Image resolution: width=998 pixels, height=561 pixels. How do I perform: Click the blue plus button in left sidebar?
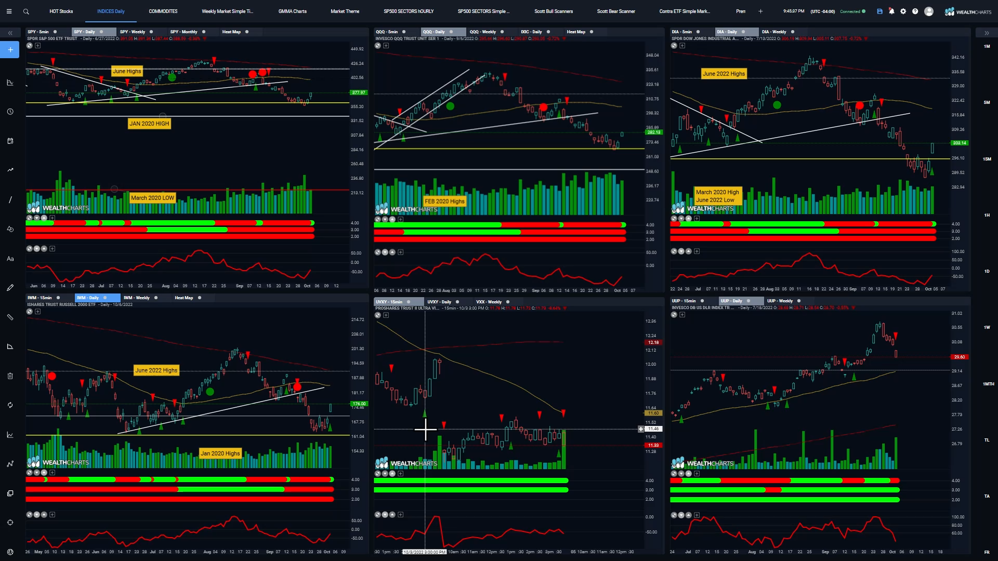[x=10, y=50]
